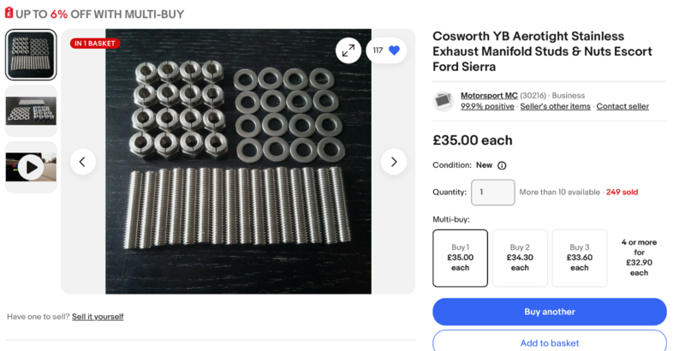
Task: Select the Buy 3 £33.60 option
Action: click(580, 258)
